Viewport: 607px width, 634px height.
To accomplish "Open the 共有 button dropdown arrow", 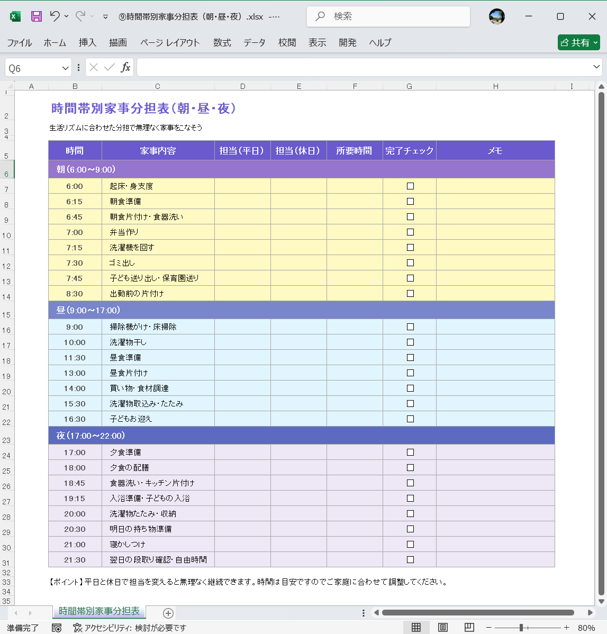I will click(595, 42).
